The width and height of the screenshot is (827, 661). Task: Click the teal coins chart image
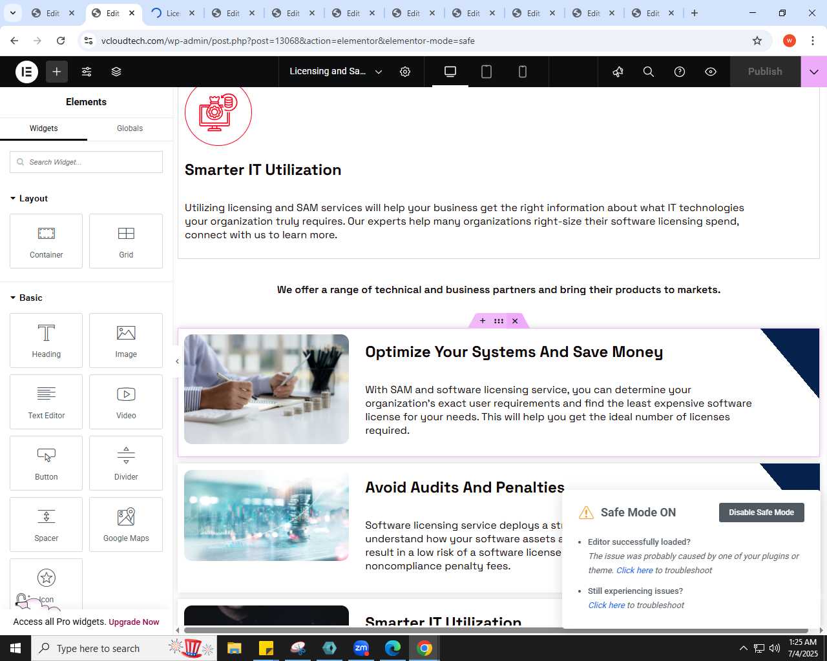click(x=266, y=515)
